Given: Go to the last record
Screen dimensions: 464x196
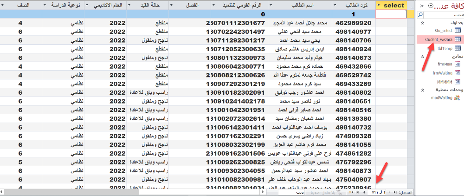Looking at the screenshot, I should (357, 192).
